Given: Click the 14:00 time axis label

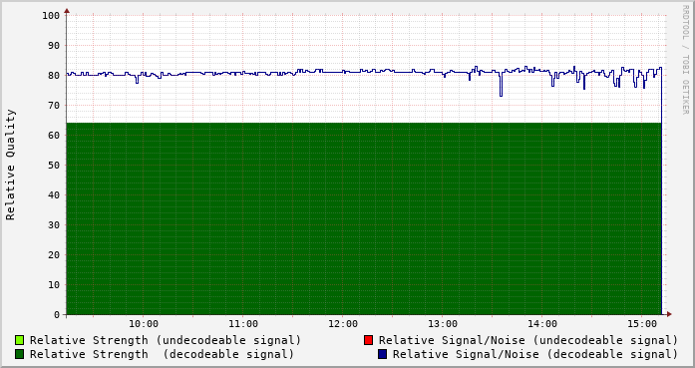Looking at the screenshot, I should click(542, 324).
